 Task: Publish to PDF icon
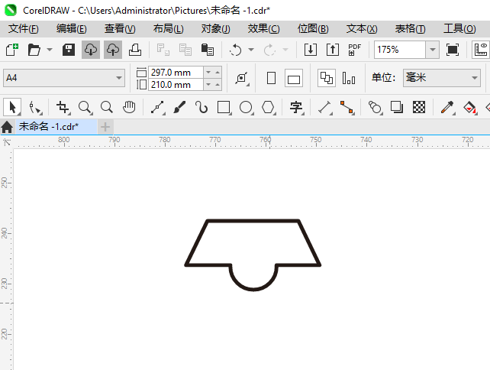coord(354,50)
